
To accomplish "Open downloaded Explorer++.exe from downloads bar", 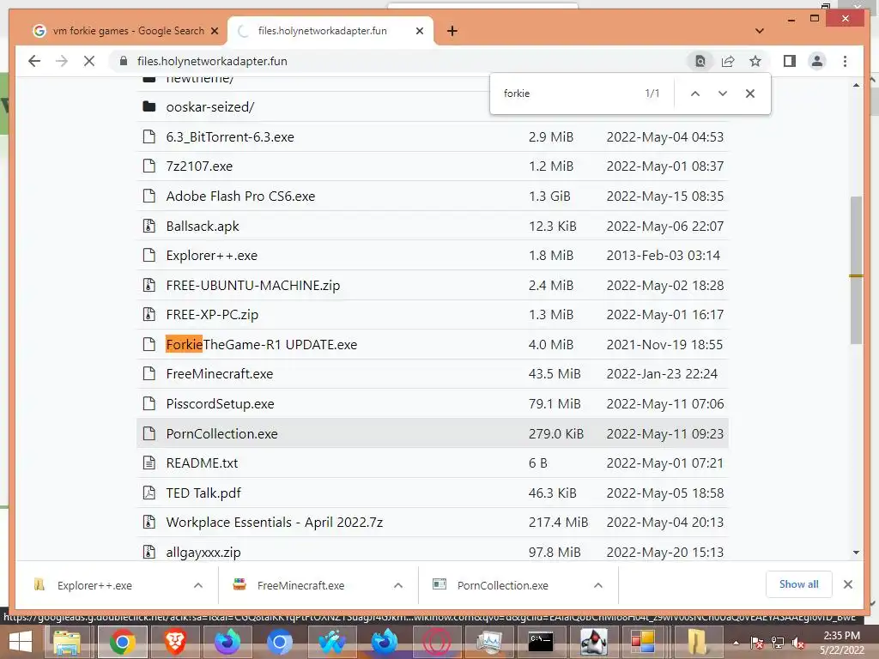I will pyautogui.click(x=94, y=585).
